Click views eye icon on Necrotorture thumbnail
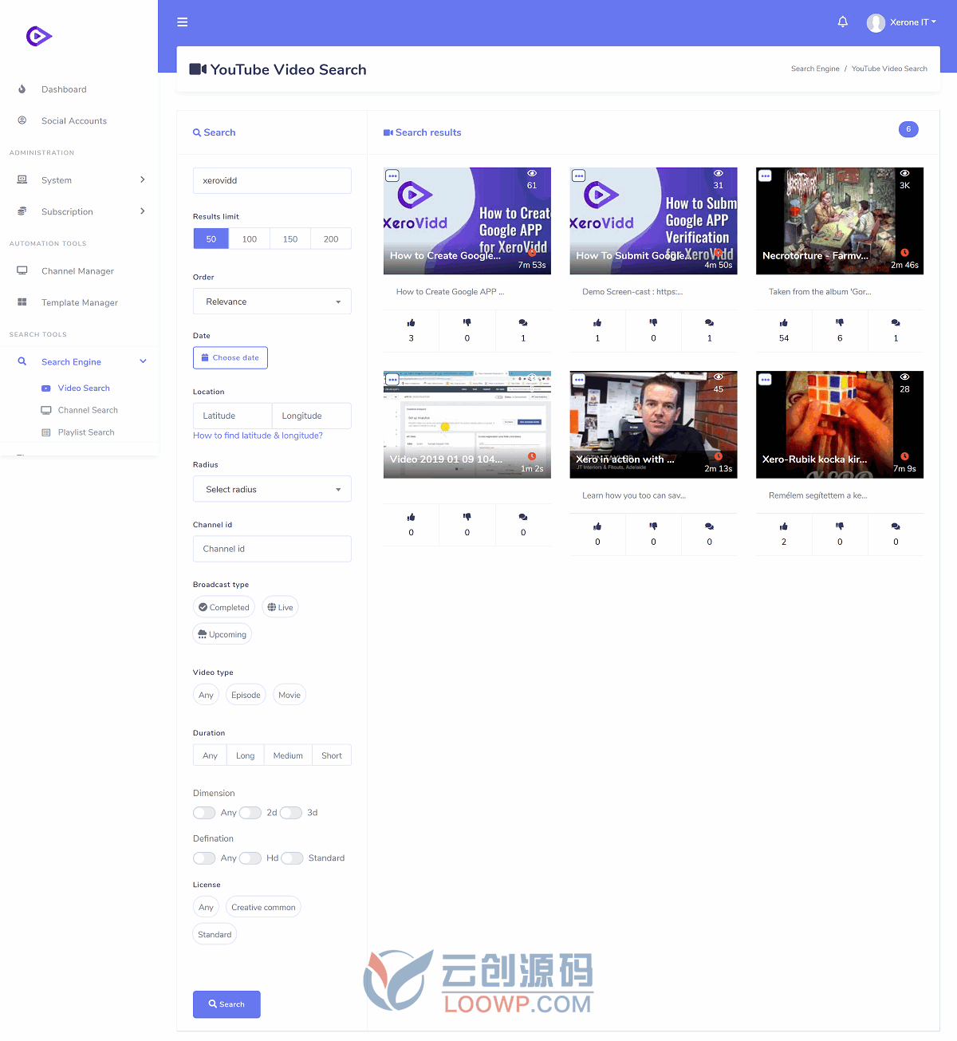Viewport: 957px width, 1041px height. (x=905, y=173)
